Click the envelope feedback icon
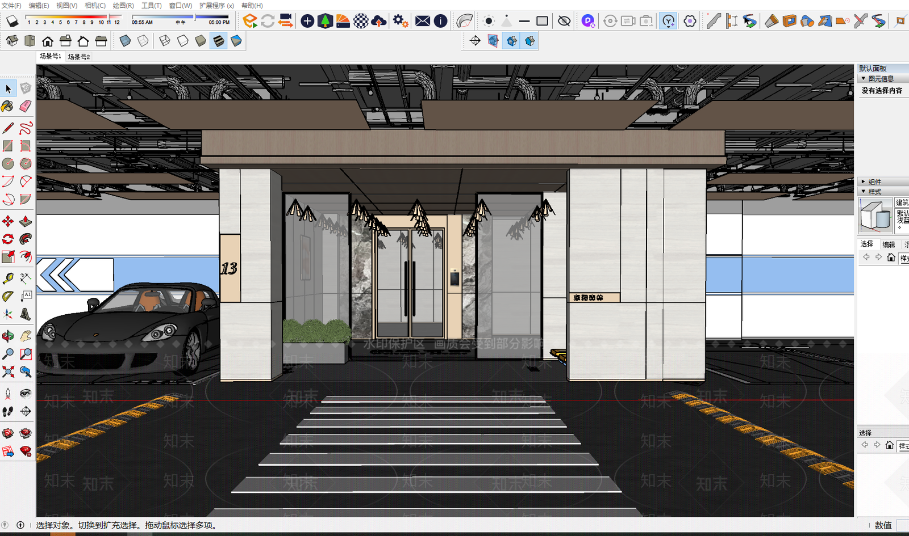Image resolution: width=909 pixels, height=536 pixels. 423,21
